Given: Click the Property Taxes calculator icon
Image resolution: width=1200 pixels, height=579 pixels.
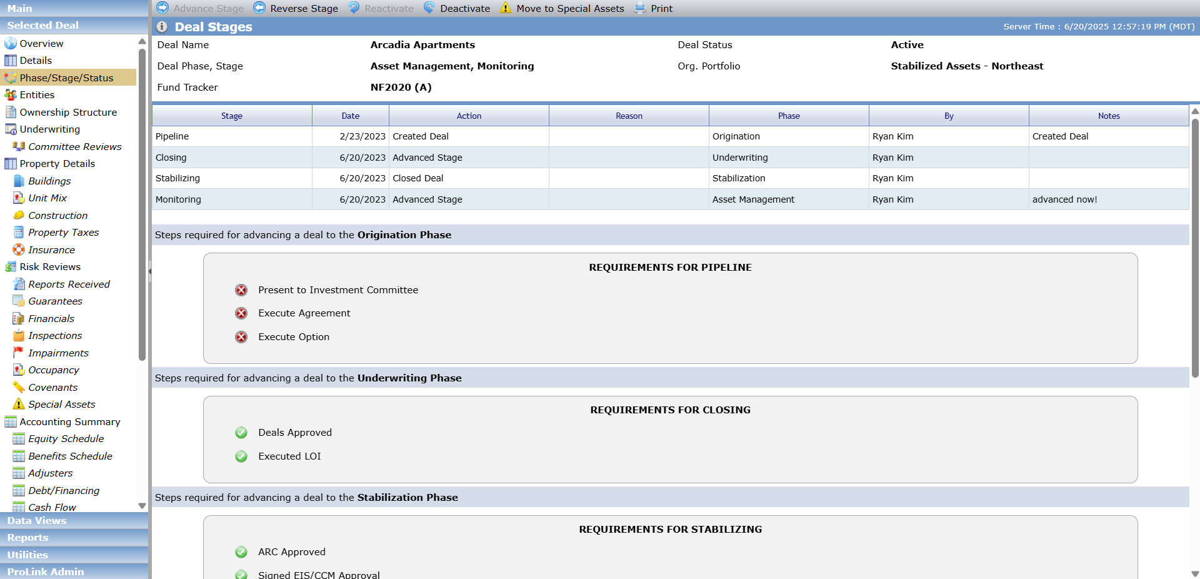Looking at the screenshot, I should click(19, 233).
